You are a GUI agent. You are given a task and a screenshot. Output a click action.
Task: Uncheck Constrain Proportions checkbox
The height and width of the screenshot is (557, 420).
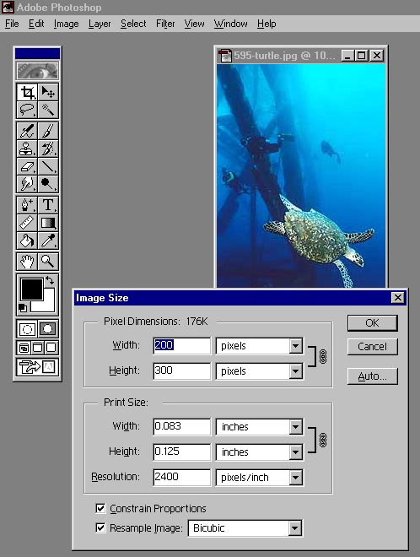101,508
